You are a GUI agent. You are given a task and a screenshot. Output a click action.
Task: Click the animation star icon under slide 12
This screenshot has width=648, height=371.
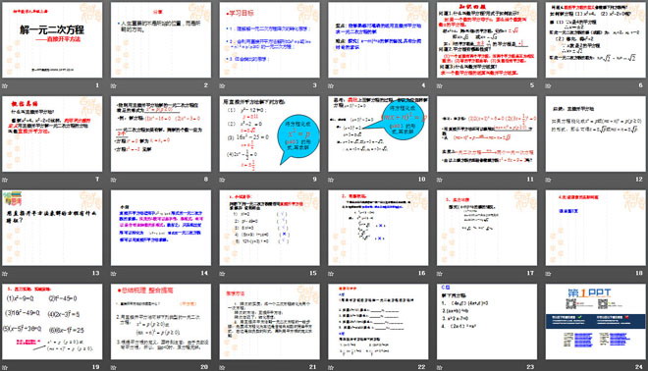549,180
